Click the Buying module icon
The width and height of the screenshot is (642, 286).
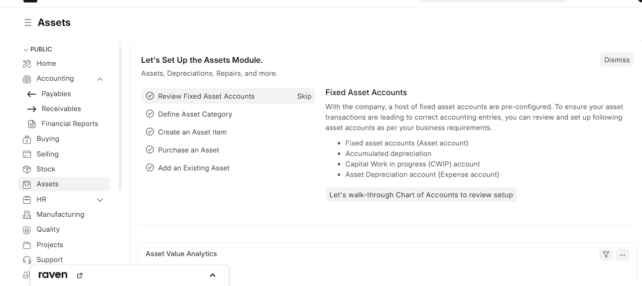coord(27,139)
